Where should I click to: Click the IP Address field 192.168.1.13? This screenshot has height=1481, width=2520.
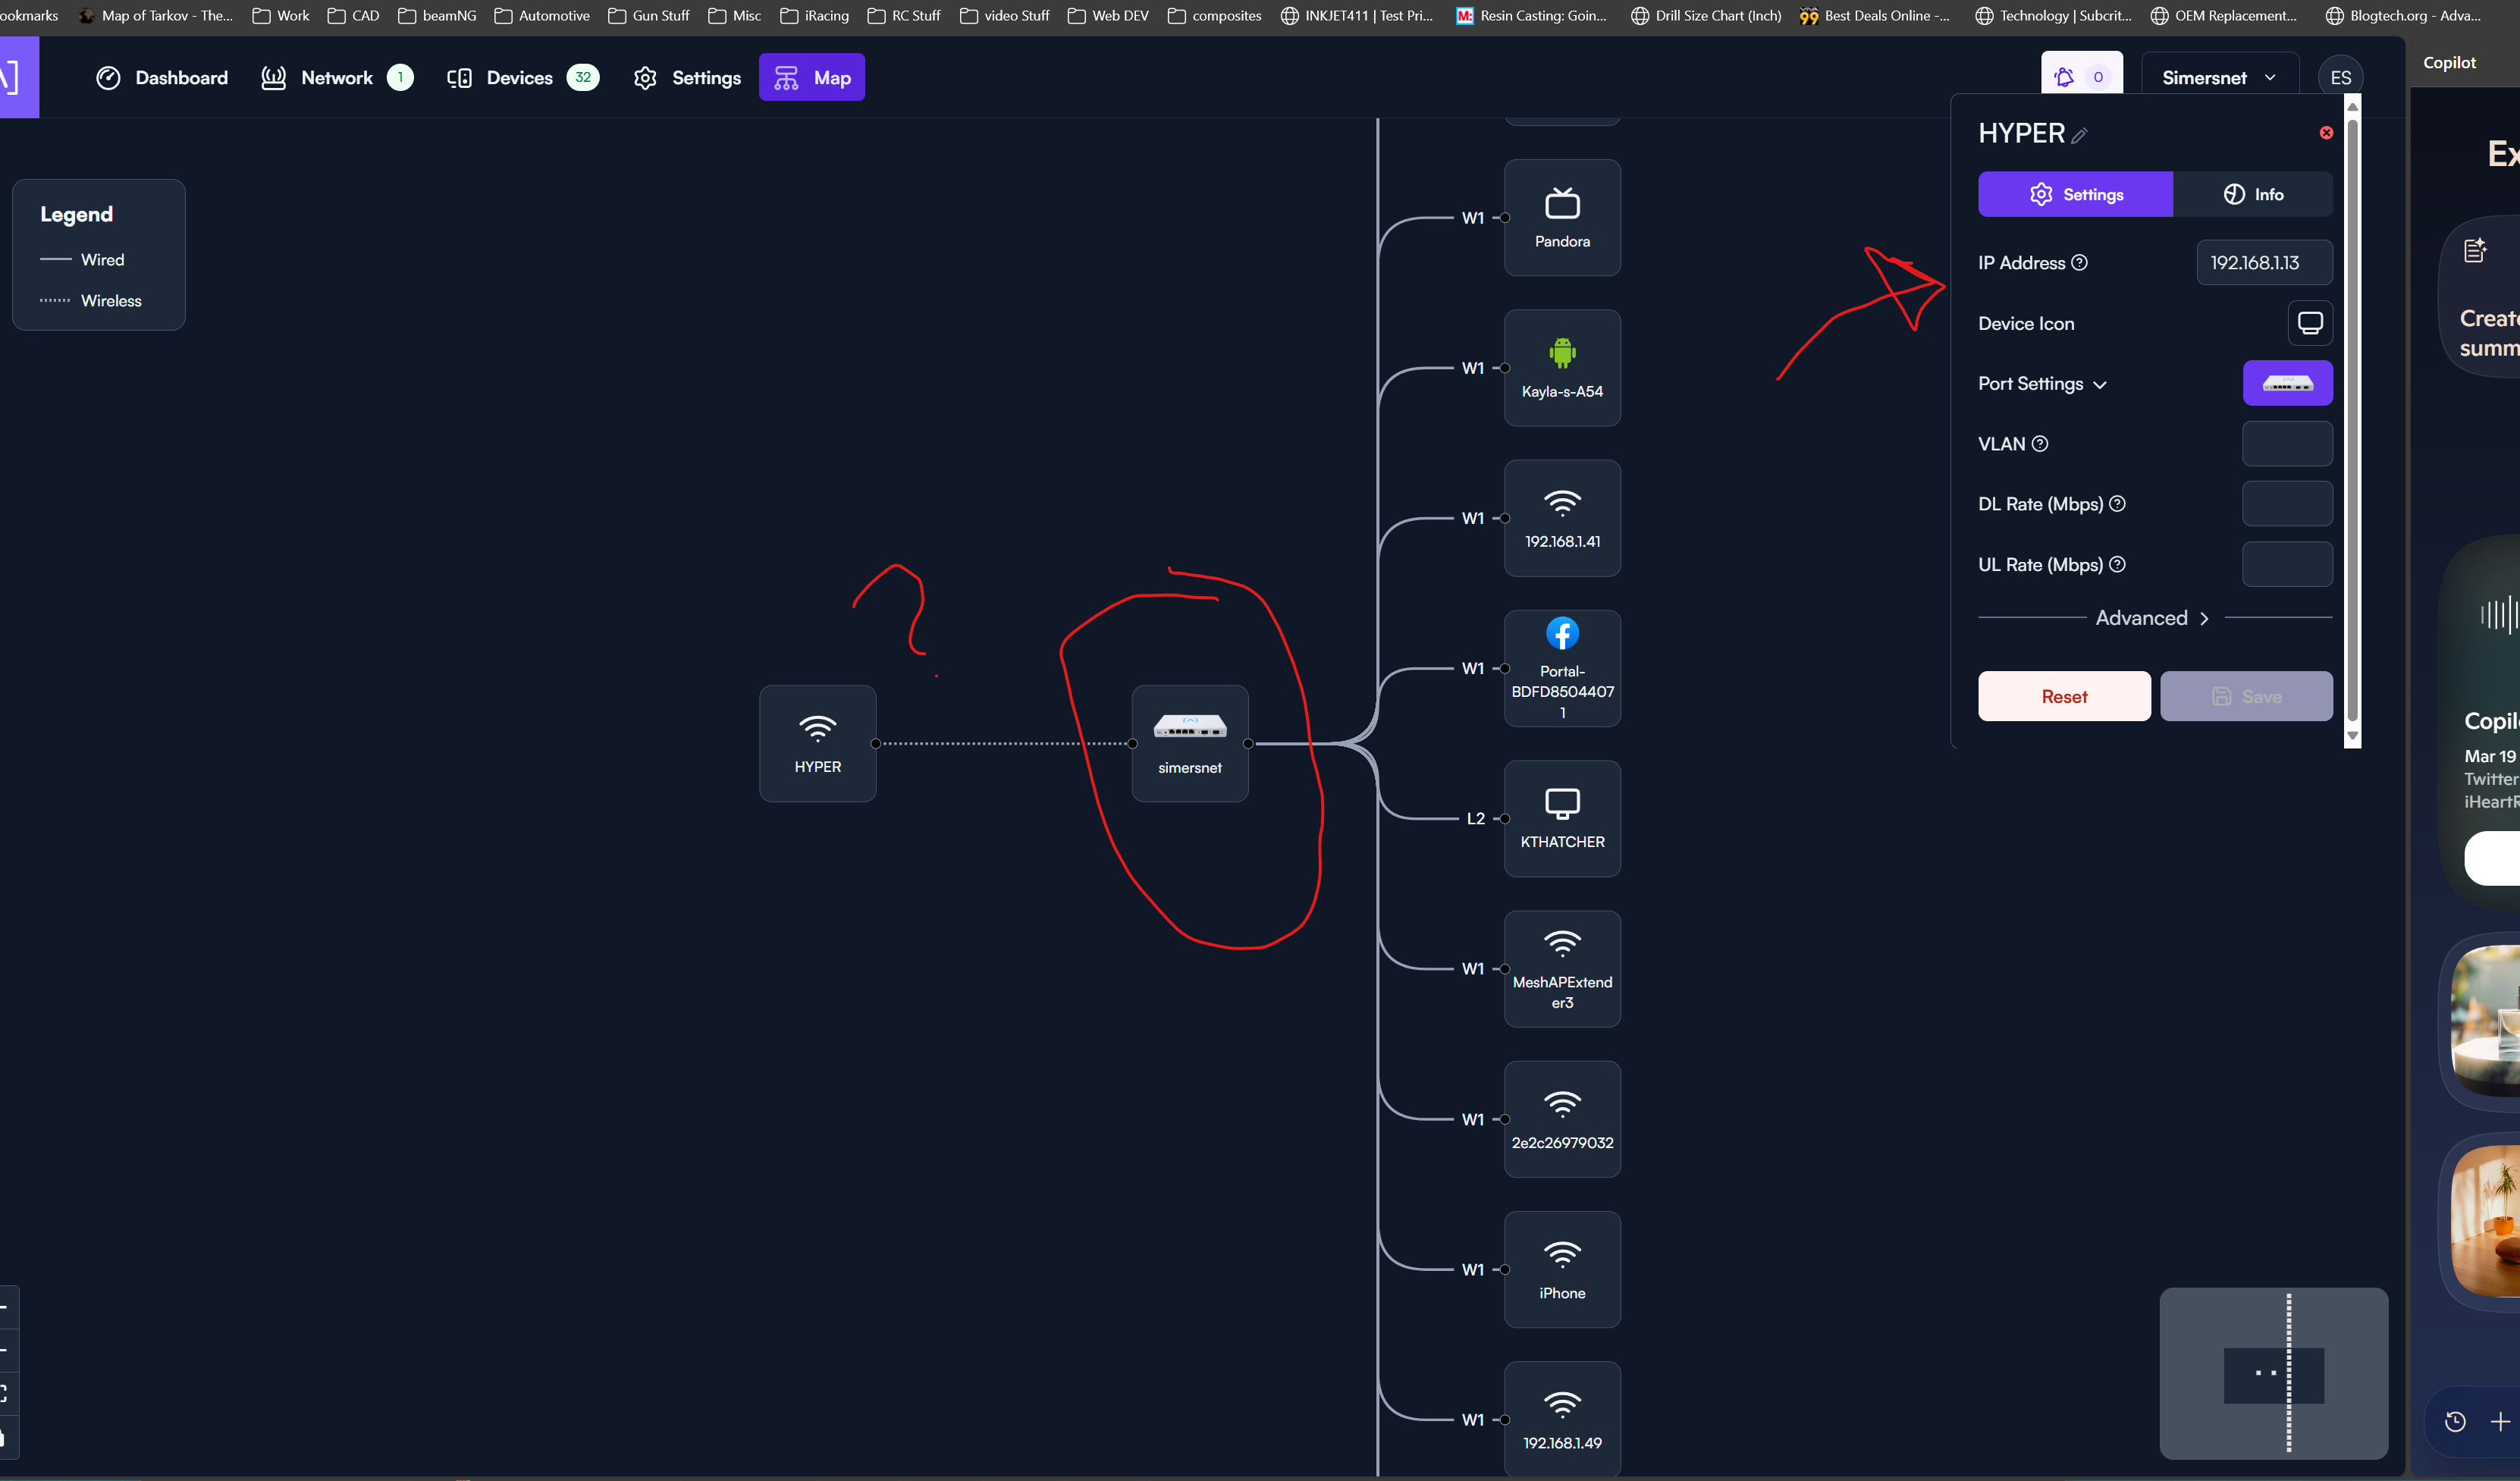[2264, 263]
